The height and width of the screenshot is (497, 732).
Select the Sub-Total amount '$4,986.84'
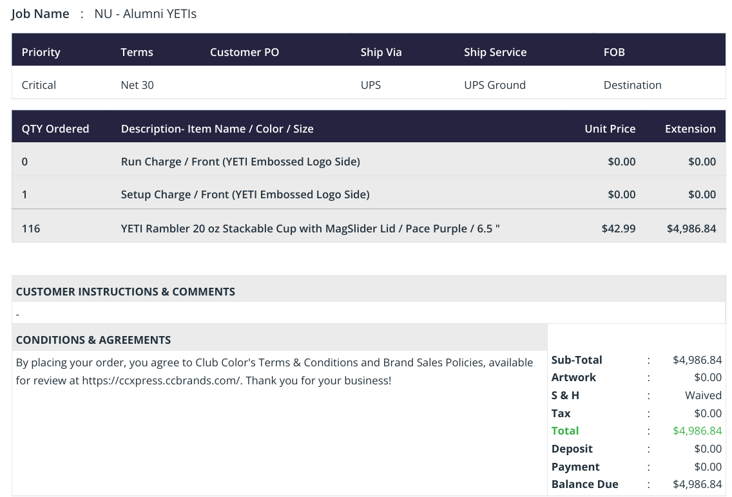697,360
